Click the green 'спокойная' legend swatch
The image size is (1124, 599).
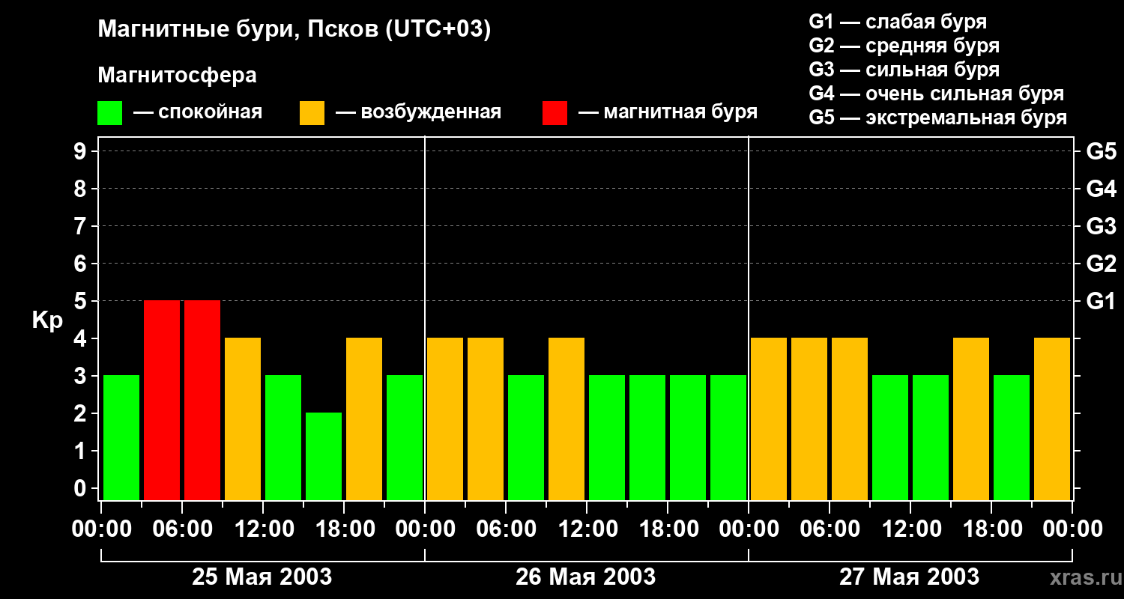109,113
